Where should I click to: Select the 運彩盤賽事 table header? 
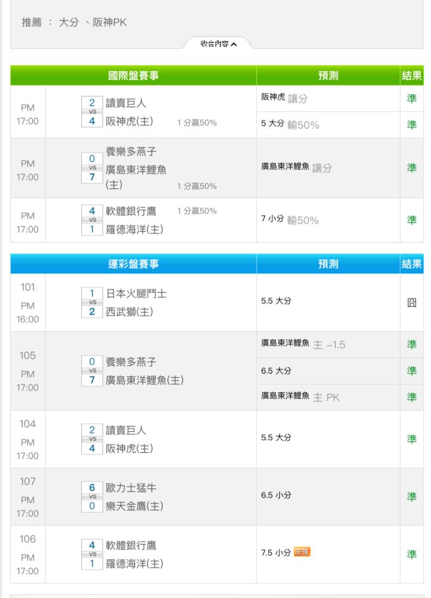coord(133,264)
